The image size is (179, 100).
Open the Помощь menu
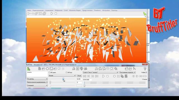coord(114,10)
